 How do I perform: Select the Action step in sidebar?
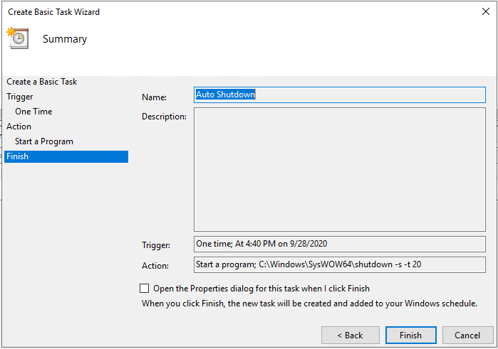pos(19,127)
